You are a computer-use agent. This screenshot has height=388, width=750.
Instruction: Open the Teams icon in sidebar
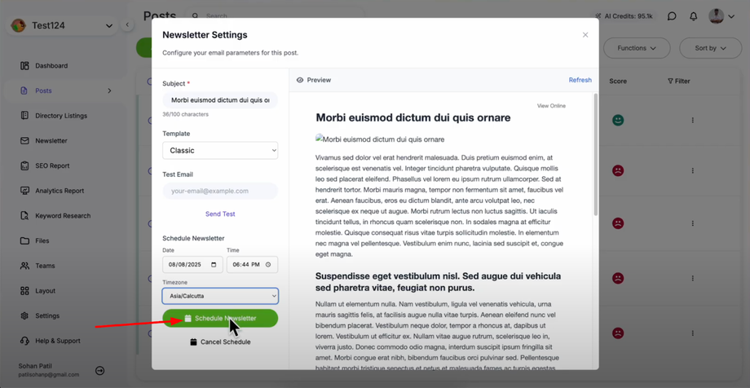point(24,266)
